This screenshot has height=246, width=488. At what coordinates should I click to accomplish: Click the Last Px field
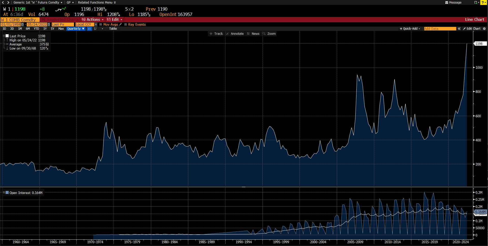[62, 25]
